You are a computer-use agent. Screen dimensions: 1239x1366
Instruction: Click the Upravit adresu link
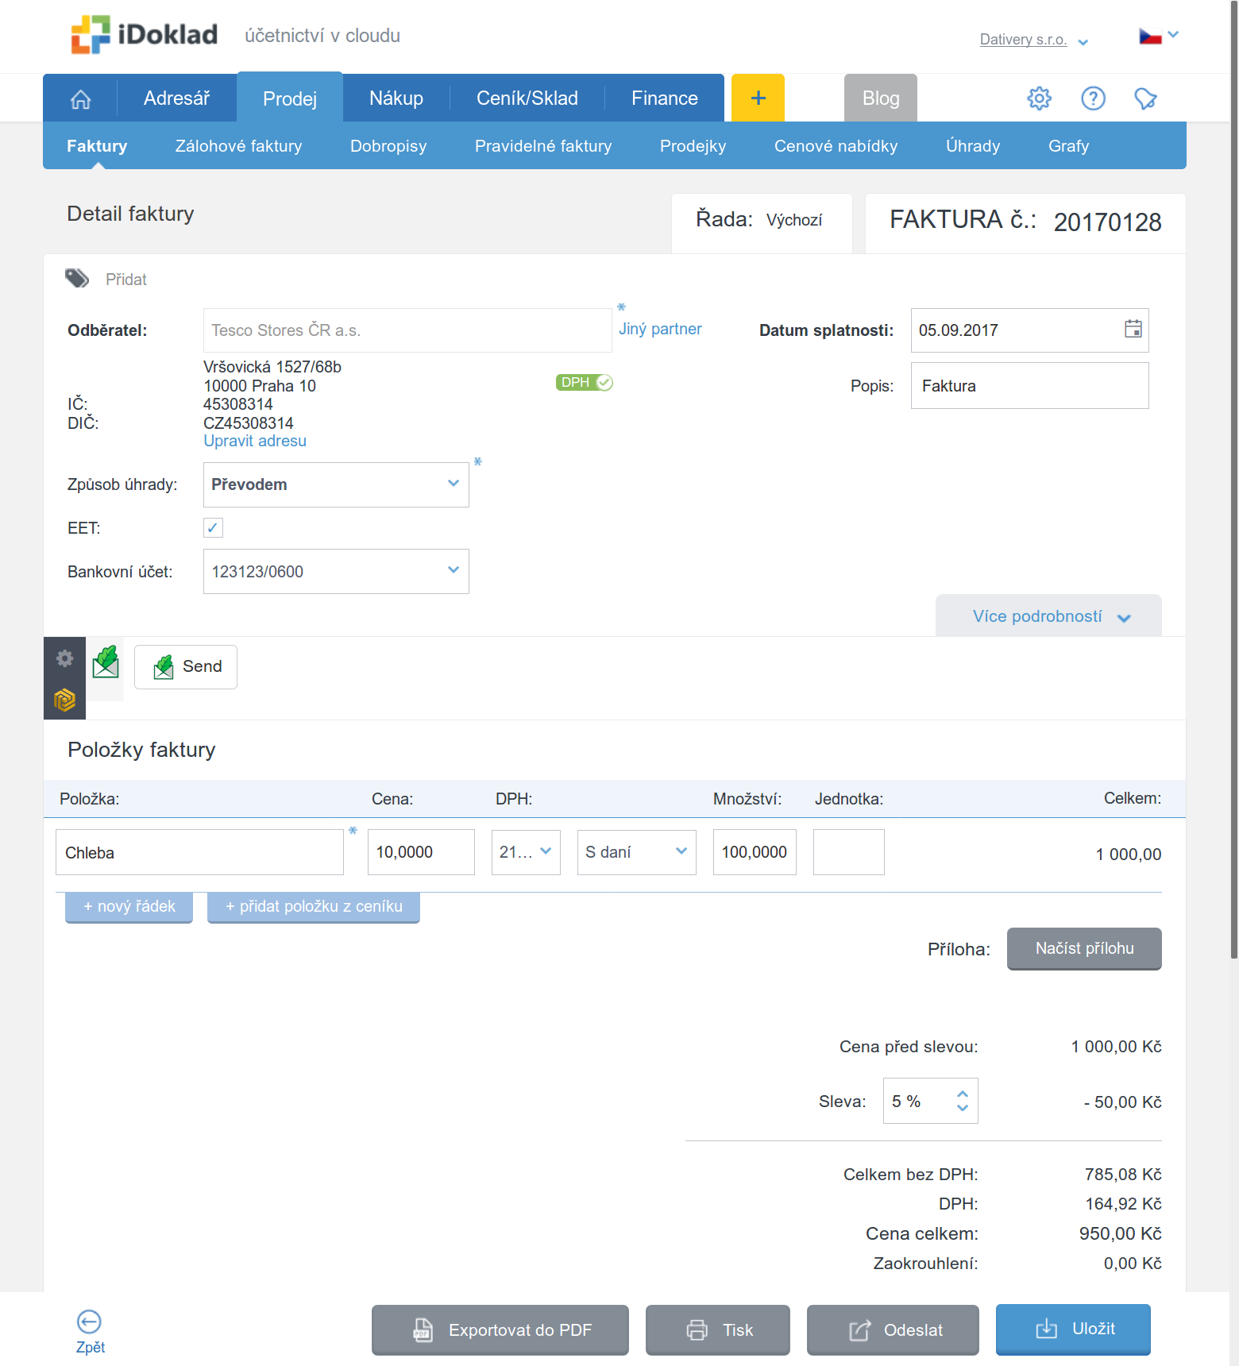255,442
